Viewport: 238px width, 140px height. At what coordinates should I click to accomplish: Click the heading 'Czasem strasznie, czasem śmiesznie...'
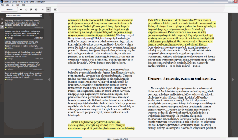coord(182,79)
